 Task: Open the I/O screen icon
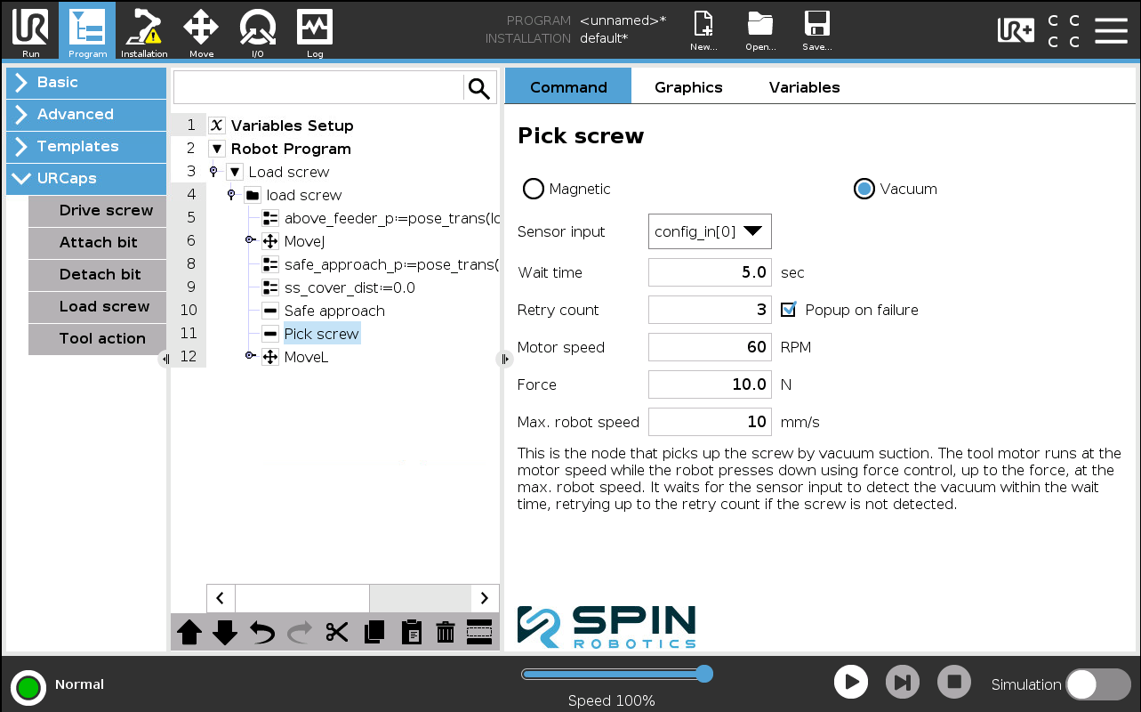(258, 31)
